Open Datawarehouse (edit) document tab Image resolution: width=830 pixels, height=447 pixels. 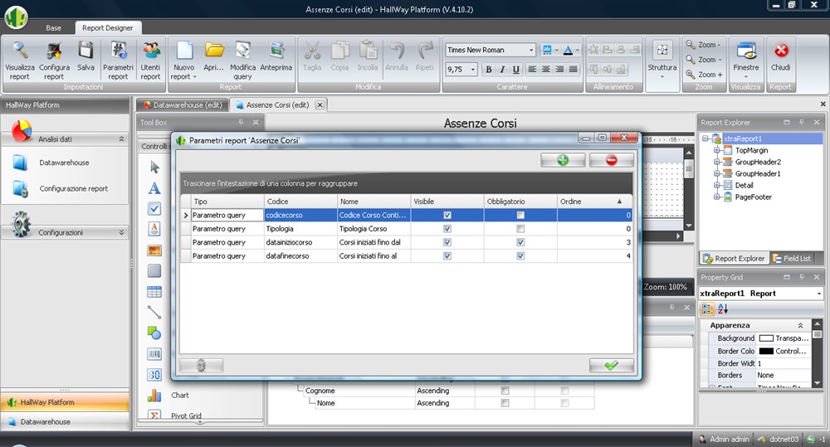183,105
